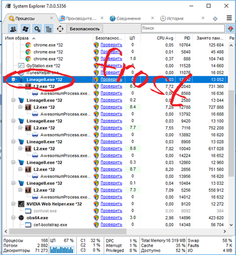Collapse the obs64.exe tree node
This screenshot has width=236, height=255.
click(13, 218)
